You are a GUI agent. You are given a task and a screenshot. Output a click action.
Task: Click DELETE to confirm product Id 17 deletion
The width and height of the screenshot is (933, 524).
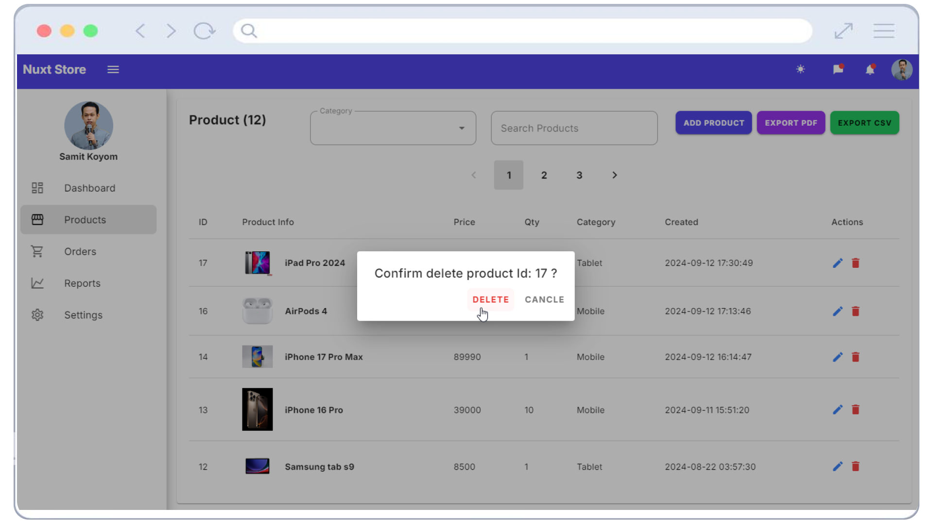pyautogui.click(x=491, y=299)
